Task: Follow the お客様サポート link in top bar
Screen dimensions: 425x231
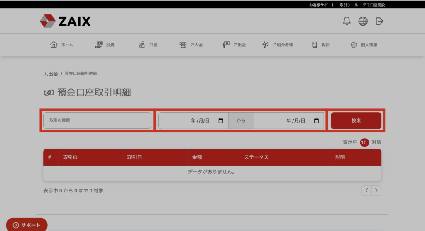Action: (x=322, y=5)
